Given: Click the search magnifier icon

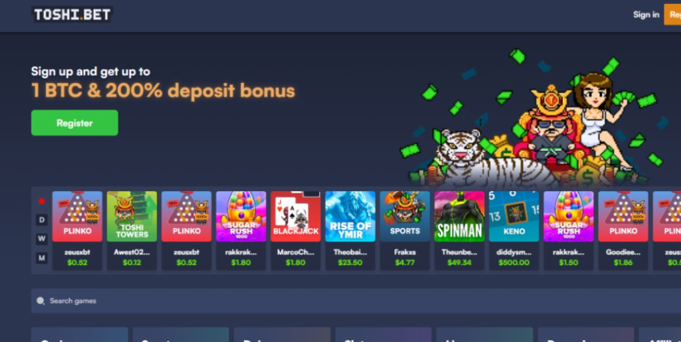Looking at the screenshot, I should (x=41, y=301).
